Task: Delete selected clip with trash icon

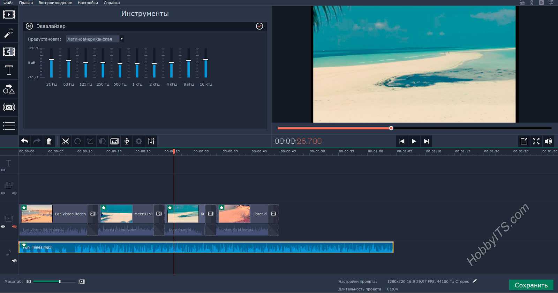Action: (49, 141)
